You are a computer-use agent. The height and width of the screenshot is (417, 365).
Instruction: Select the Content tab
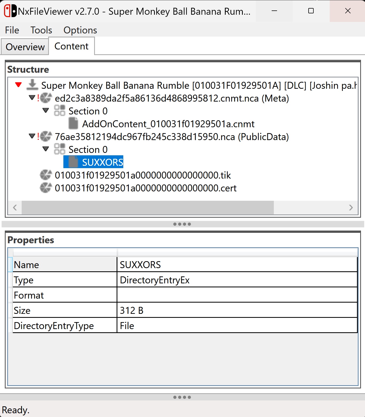coord(71,46)
